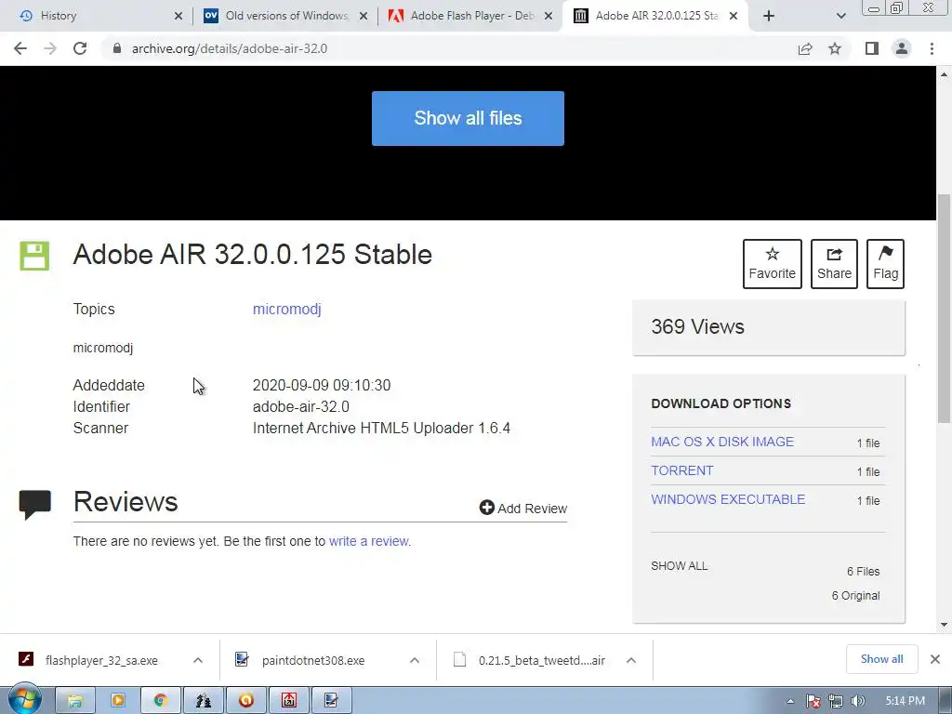Screen dimensions: 952x714
Task: Switch to Adobe Flash Player tab
Action: pos(472,16)
